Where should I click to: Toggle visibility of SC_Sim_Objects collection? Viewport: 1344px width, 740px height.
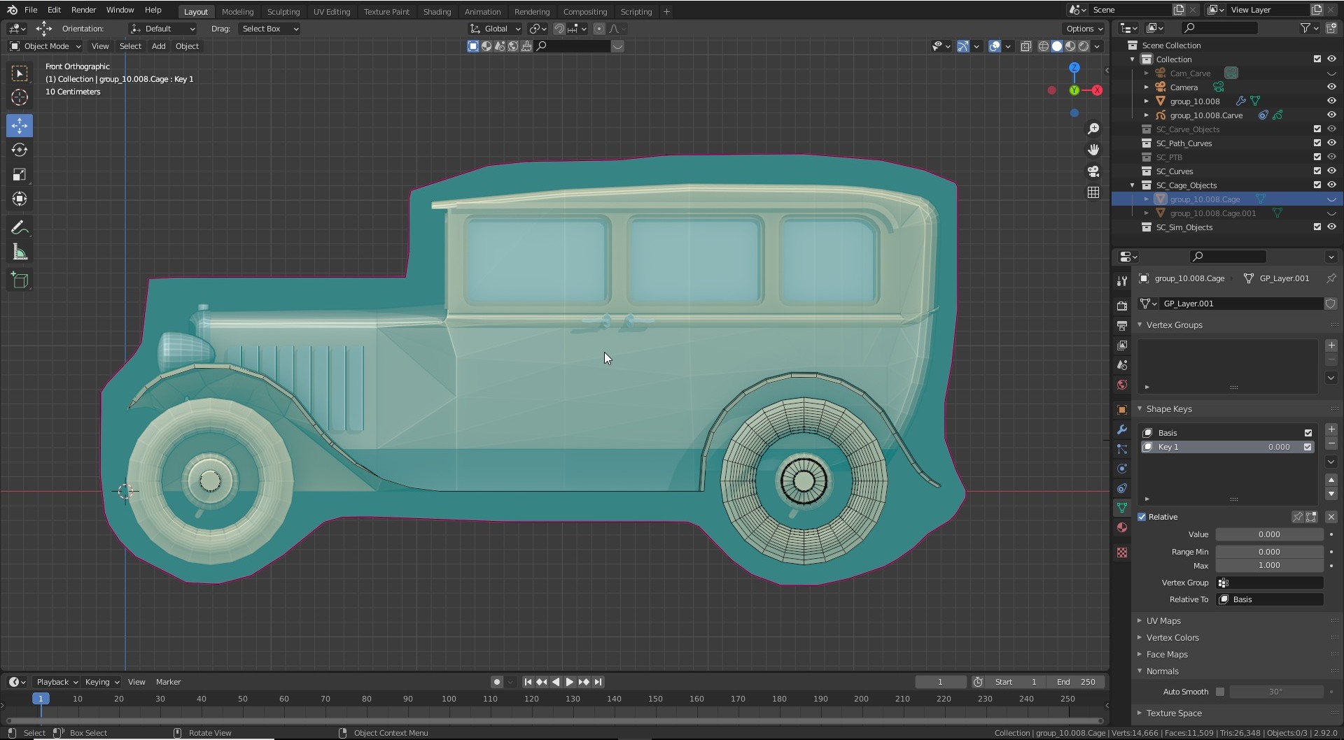click(1331, 227)
